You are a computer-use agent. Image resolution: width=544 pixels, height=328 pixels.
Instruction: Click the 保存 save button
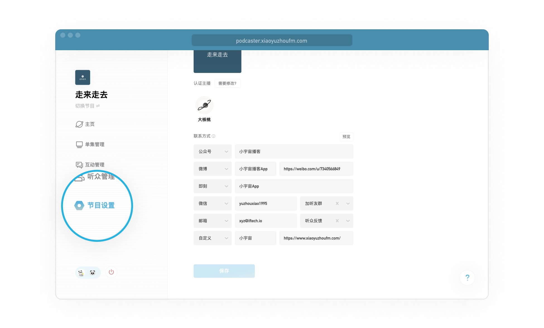tap(224, 271)
